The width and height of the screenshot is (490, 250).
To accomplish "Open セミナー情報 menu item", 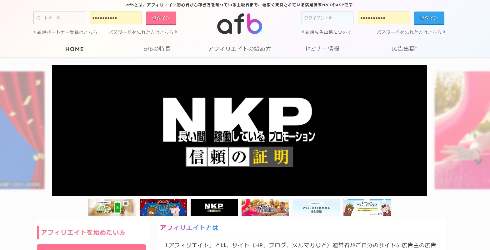I will coord(322,49).
